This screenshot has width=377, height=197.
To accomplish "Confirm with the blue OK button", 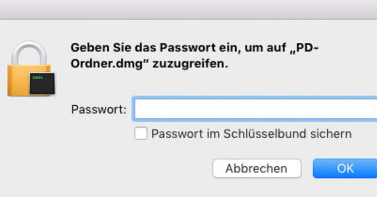I will [345, 168].
